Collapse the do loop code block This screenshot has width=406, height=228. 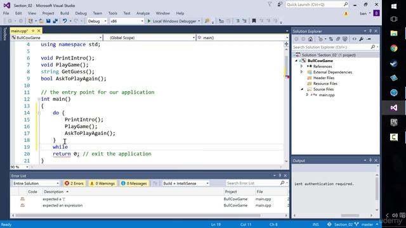pyautogui.click(x=39, y=113)
